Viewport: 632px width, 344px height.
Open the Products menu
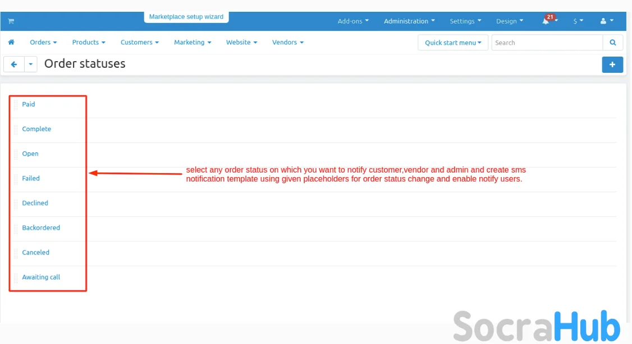89,42
